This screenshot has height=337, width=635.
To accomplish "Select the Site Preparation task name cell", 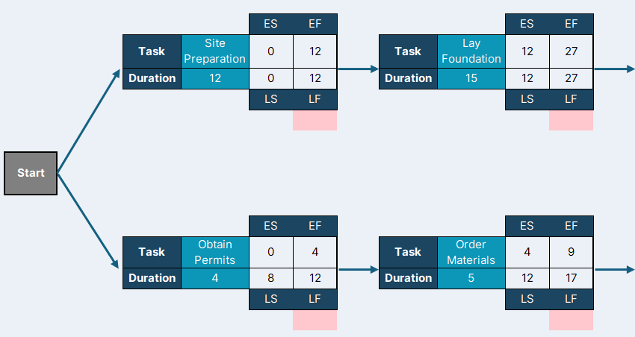I will [215, 51].
